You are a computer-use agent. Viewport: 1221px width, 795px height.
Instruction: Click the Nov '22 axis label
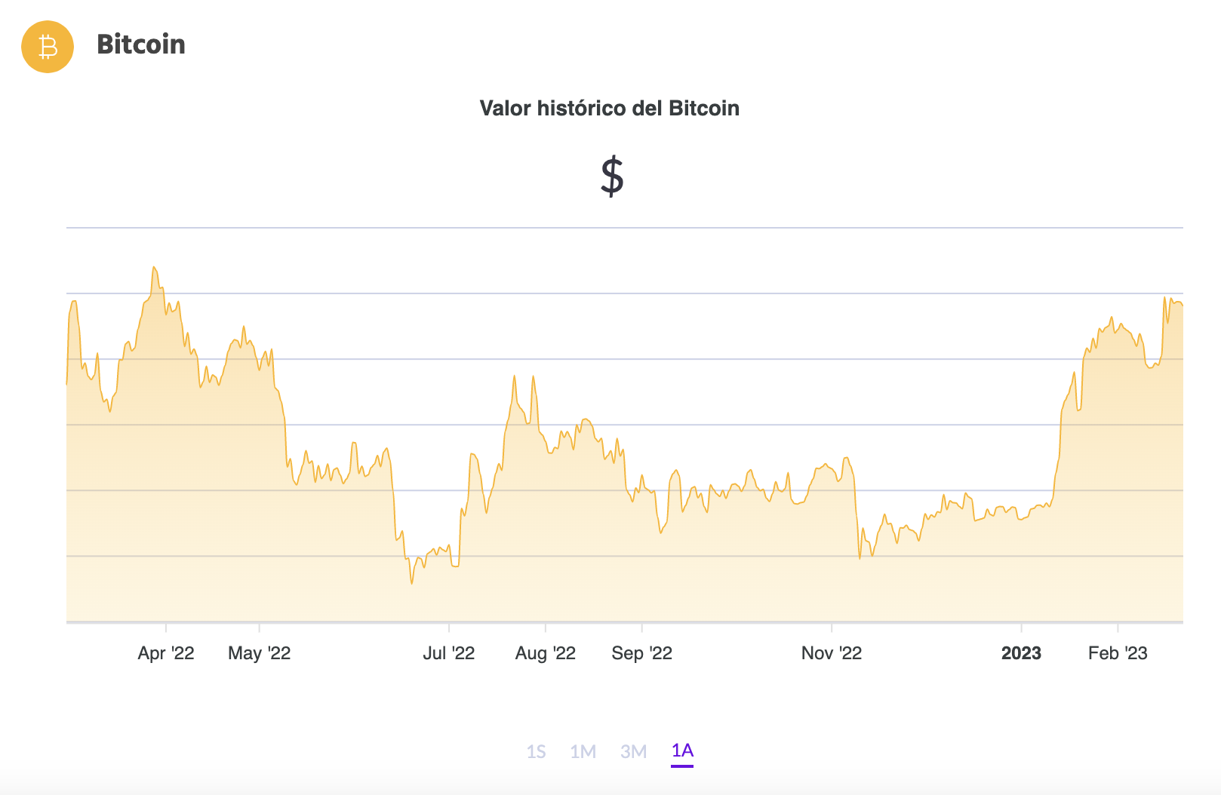[832, 653]
